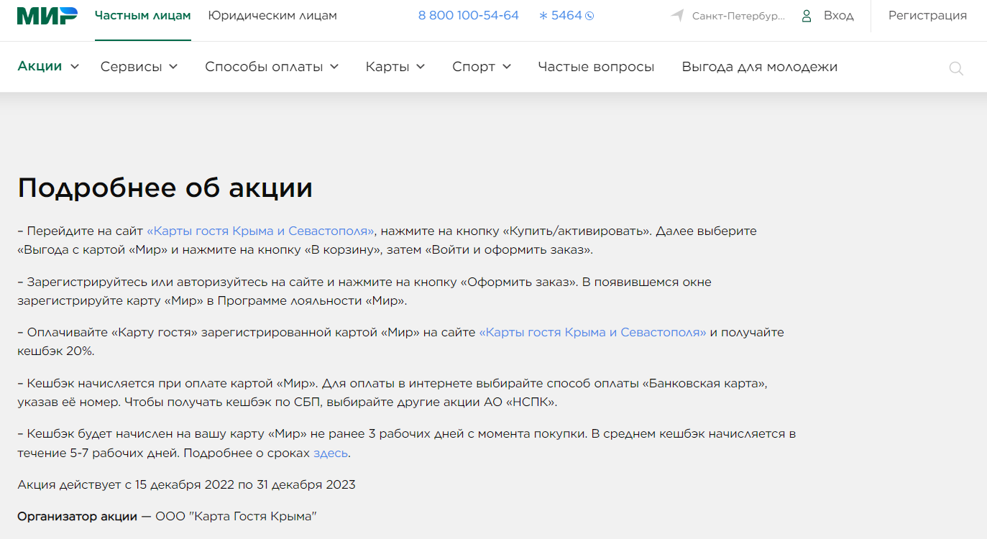Click the Вход button
Screen dimensions: 987x539
[837, 15]
